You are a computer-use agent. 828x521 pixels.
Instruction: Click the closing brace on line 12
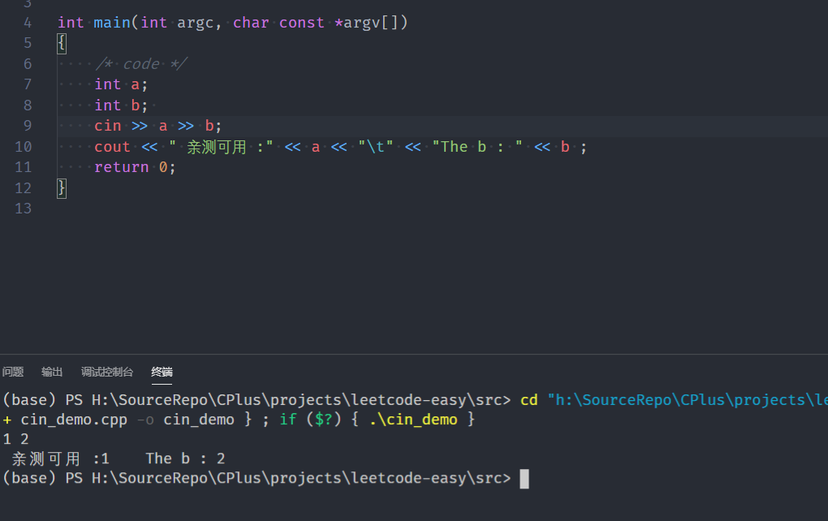62,188
